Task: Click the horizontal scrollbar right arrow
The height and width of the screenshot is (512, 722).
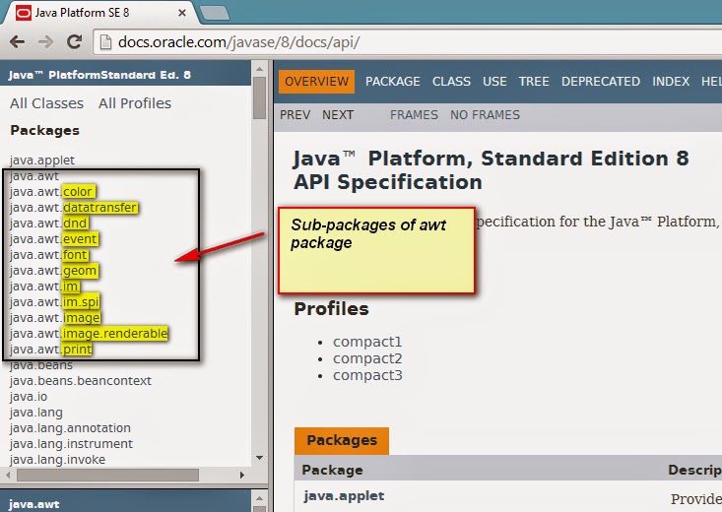Action: point(242,475)
